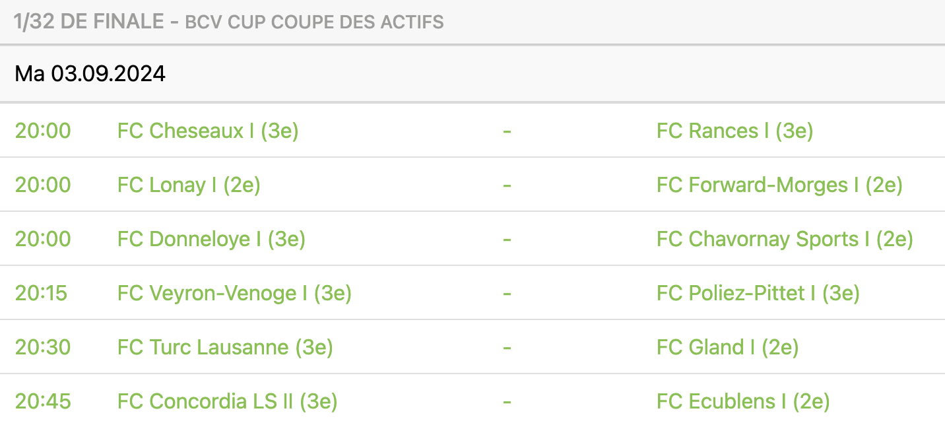View FC Veyron-Venoge I (3e) team
The image size is (945, 425).
tap(234, 293)
